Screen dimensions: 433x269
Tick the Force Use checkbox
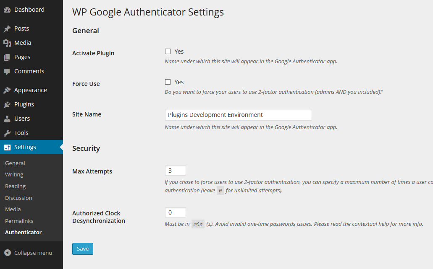168,82
